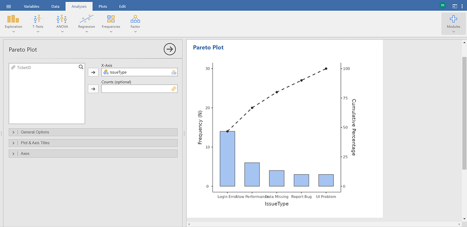Click the UI Problem bar in the chart

326,180
